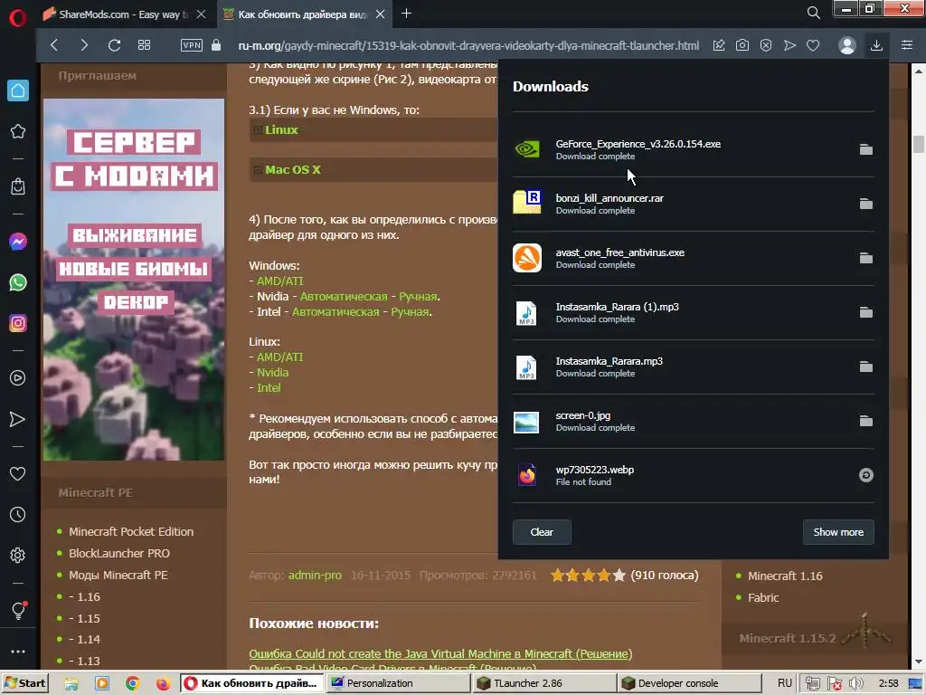
Task: Open Instagram in sidebar
Action: pos(18,323)
